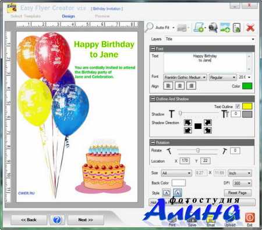
Task: Open help with the question mark button
Action: pyautogui.click(x=57, y=220)
